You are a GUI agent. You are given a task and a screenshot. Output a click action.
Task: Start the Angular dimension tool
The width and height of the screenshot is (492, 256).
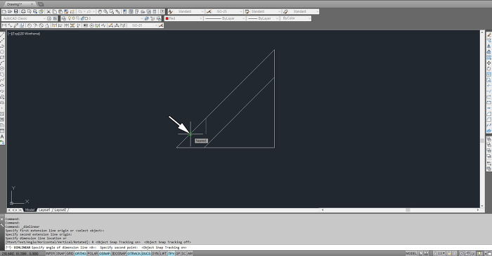tap(47, 25)
